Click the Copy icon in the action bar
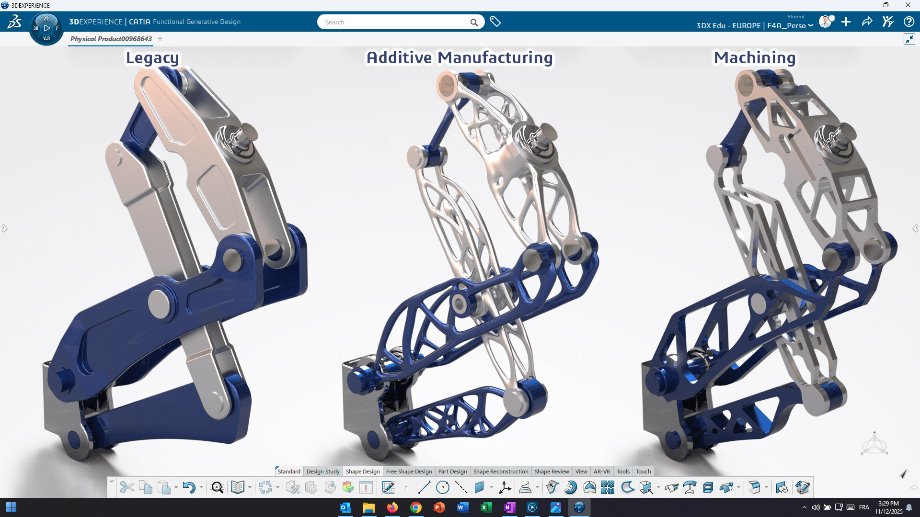The width and height of the screenshot is (920, 517). 146,487
